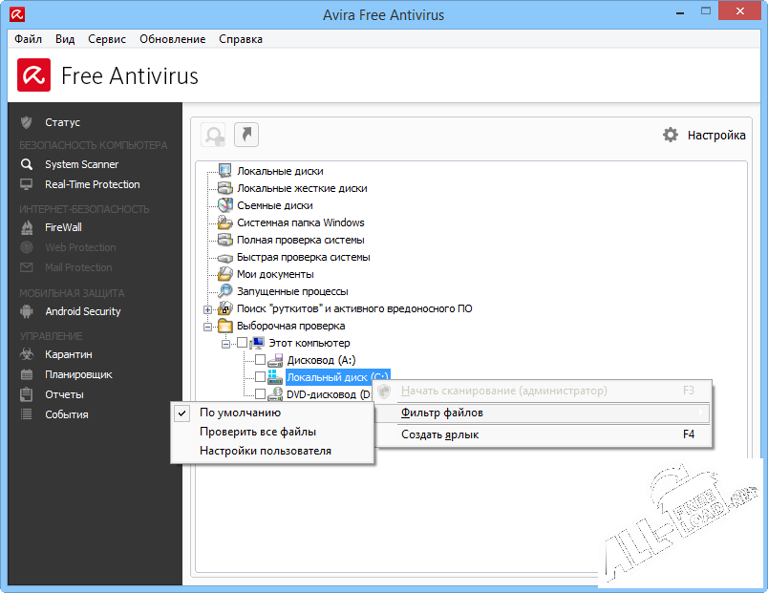Select Настройки пользователя filter option
768x593 pixels.
click(265, 451)
